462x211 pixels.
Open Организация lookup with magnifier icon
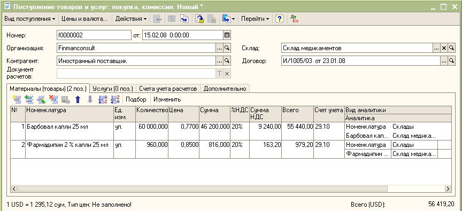click(227, 48)
